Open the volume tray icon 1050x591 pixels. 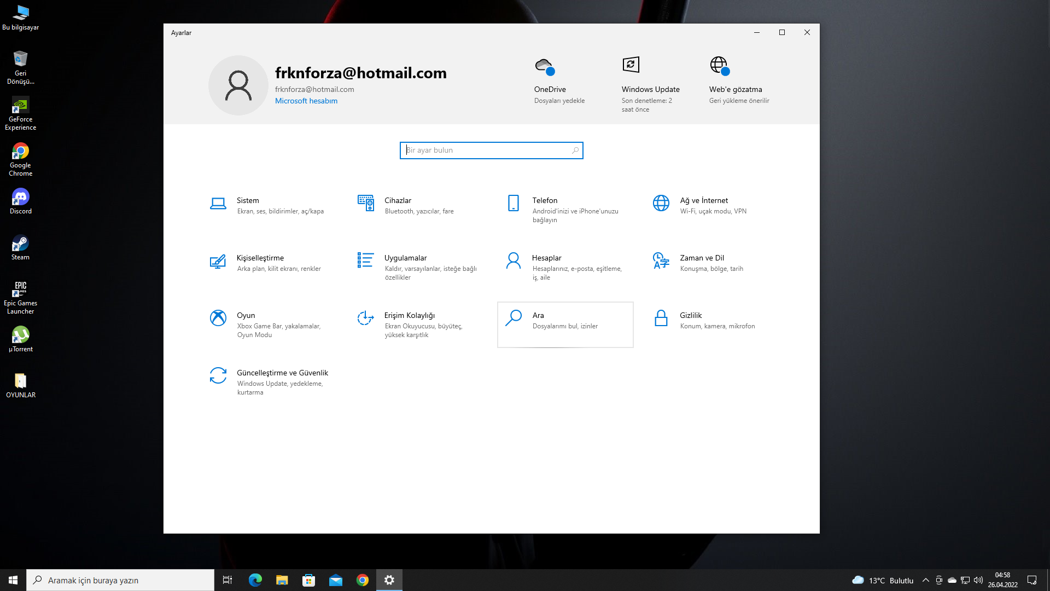[978, 580]
